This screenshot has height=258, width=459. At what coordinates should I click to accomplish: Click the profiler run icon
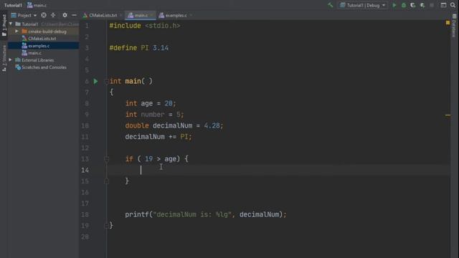pyautogui.click(x=422, y=5)
